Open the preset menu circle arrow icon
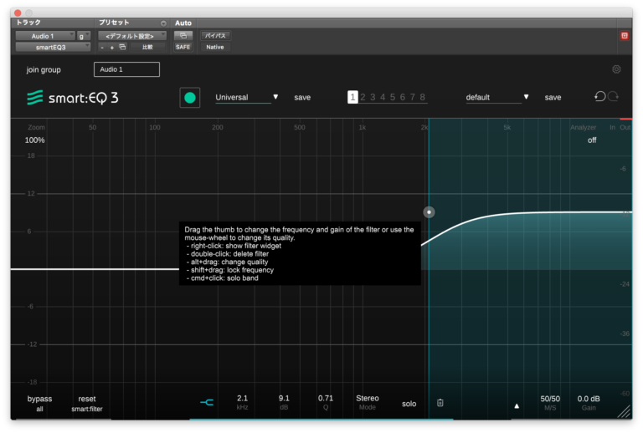Screen dimensions: 643x433 pyautogui.click(x=163, y=23)
